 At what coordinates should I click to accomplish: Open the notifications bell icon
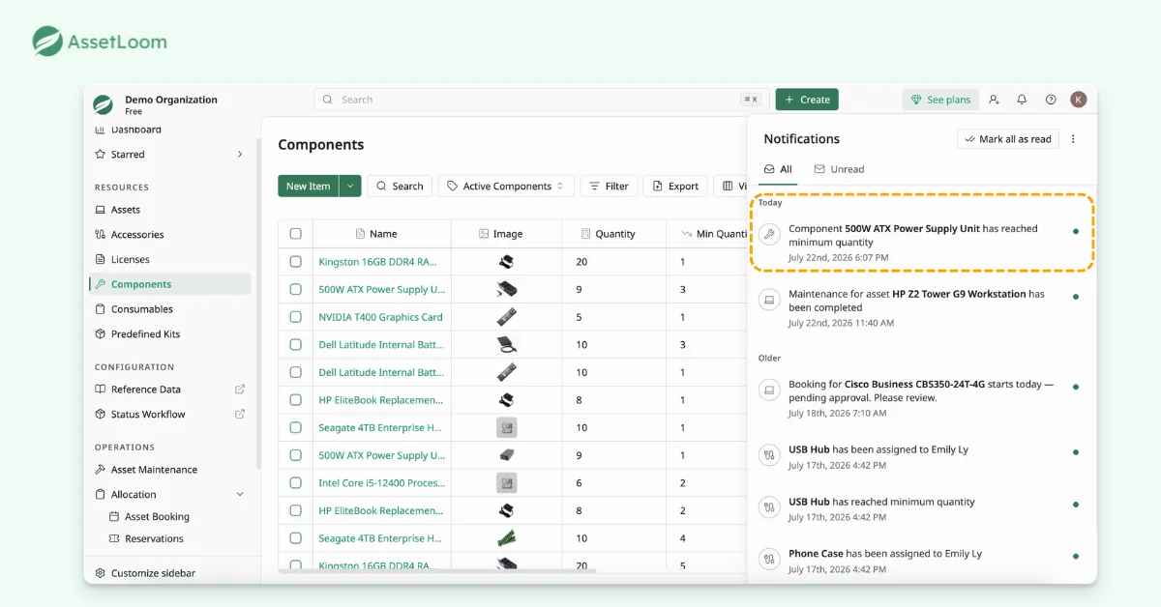pyautogui.click(x=1022, y=100)
